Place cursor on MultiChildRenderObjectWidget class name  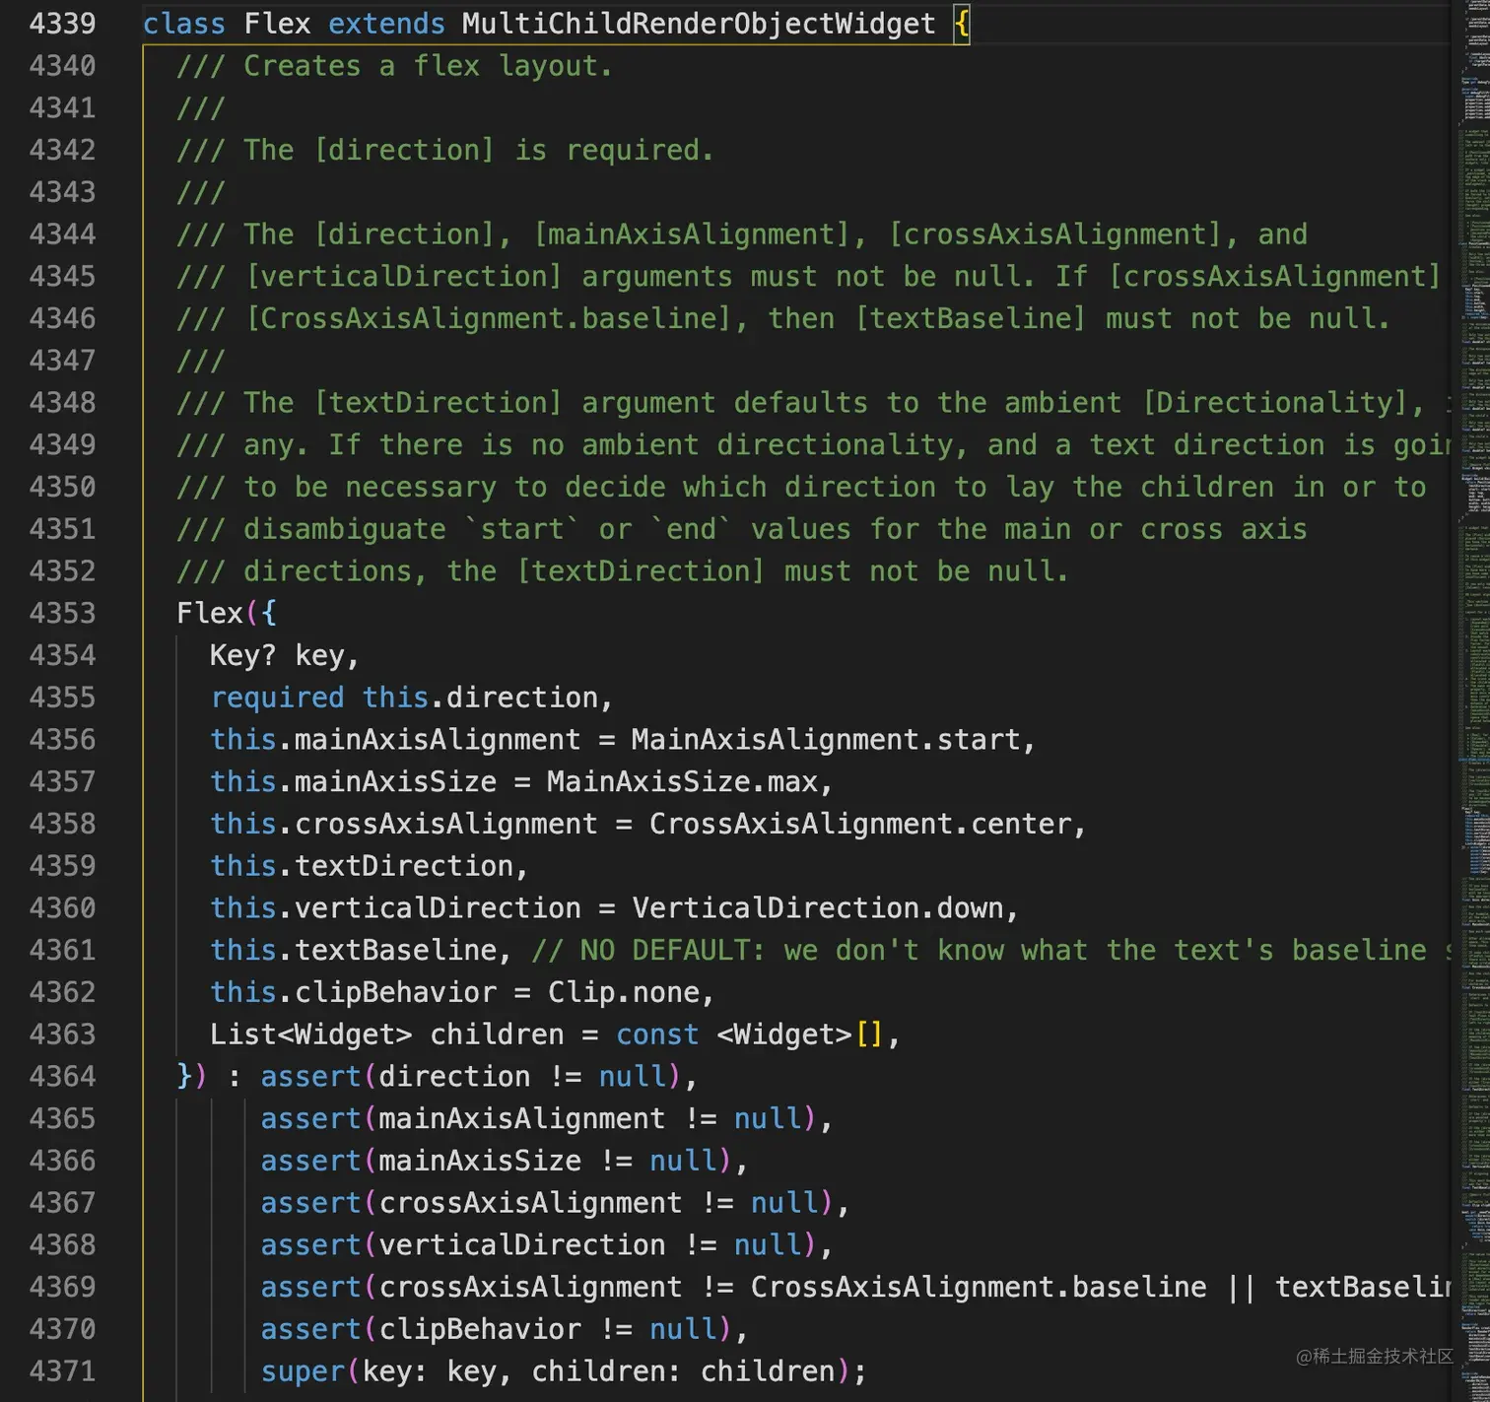(x=699, y=24)
